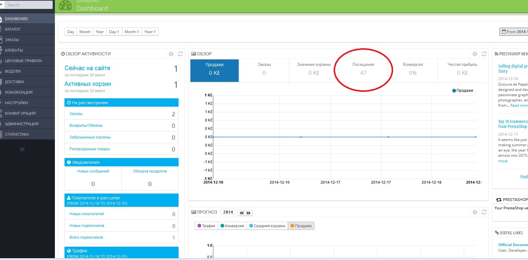Click the ПРОГНОЗ panel refresh icon

(x=484, y=212)
